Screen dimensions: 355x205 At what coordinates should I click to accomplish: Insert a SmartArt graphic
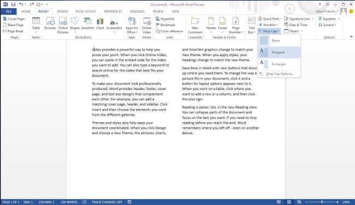87,23
